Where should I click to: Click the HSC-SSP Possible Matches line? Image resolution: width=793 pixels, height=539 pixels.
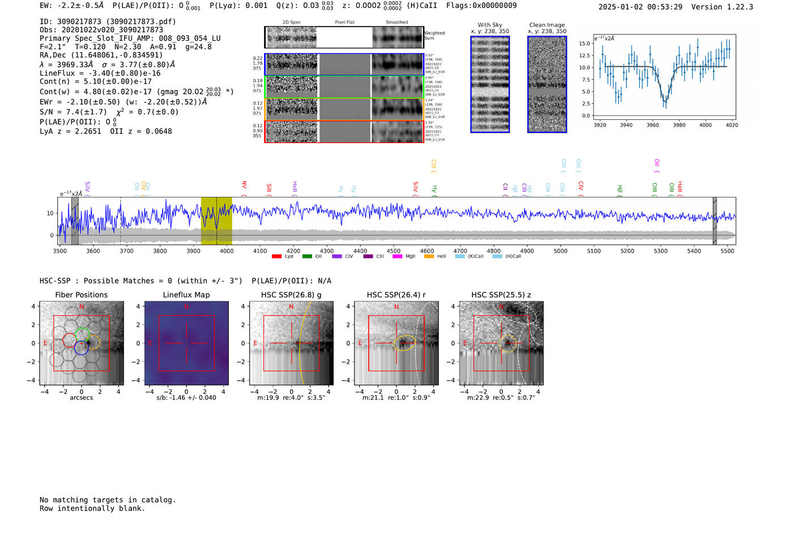185,281
